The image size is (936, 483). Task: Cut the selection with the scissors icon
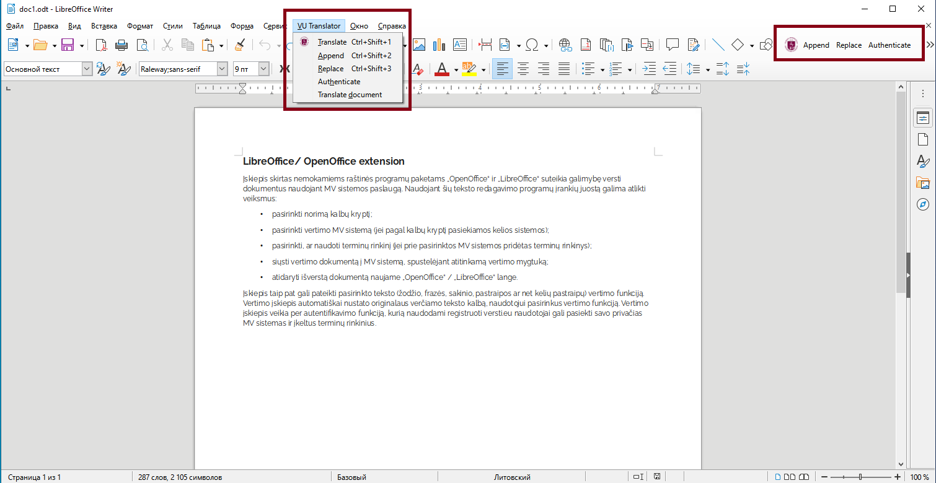click(x=167, y=45)
